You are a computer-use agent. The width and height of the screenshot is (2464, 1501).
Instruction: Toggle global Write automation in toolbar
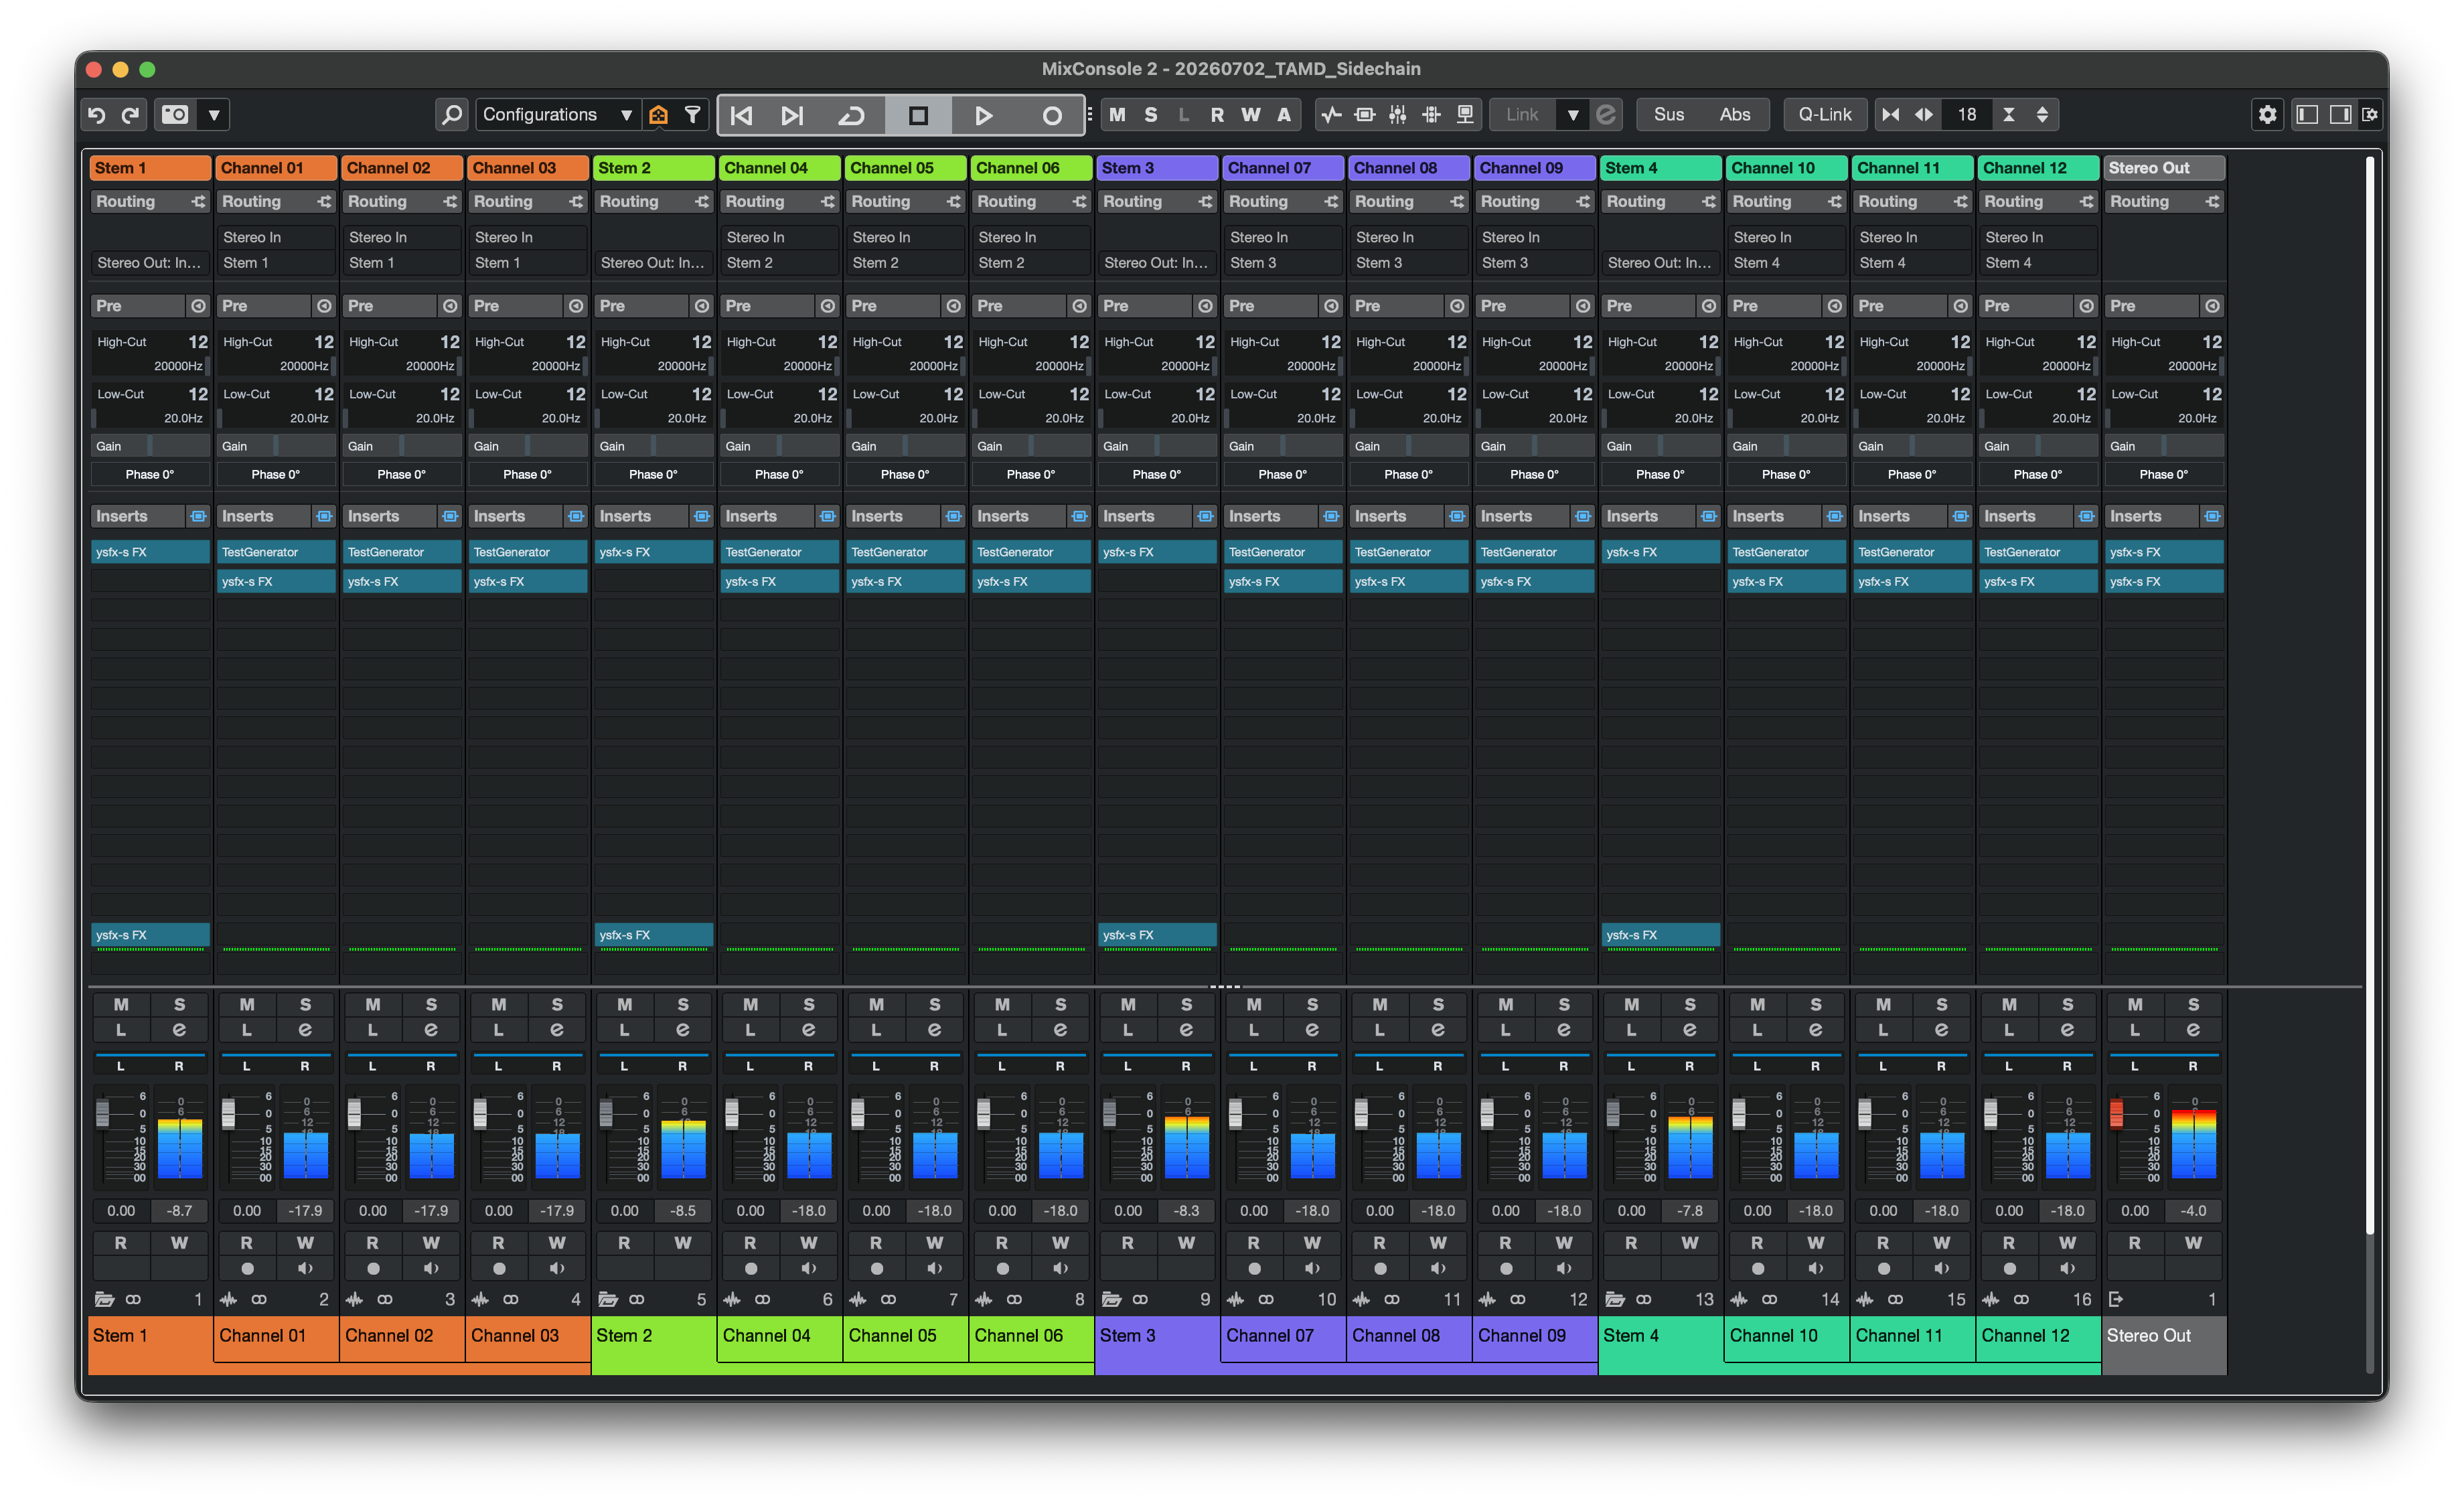point(1251,115)
